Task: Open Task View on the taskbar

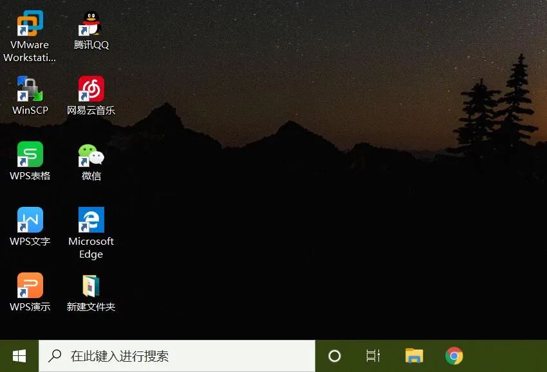Action: tap(373, 355)
